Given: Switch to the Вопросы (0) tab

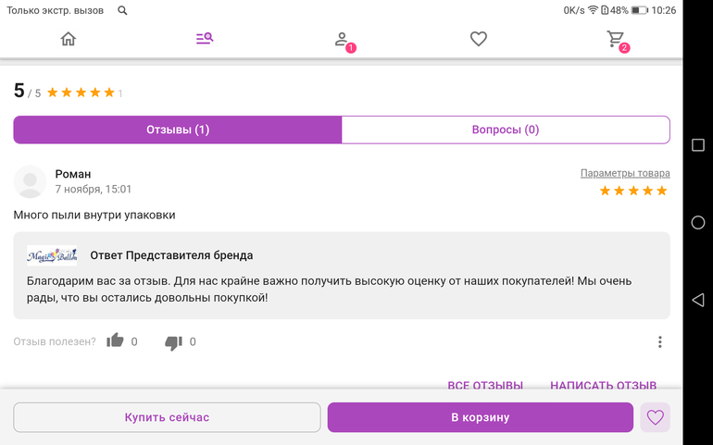Looking at the screenshot, I should click(505, 130).
